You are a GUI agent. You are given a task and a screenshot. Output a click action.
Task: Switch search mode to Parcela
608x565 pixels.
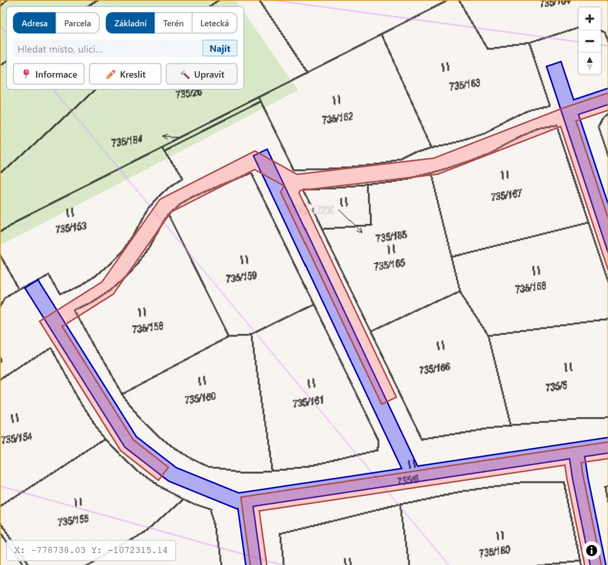pos(78,23)
